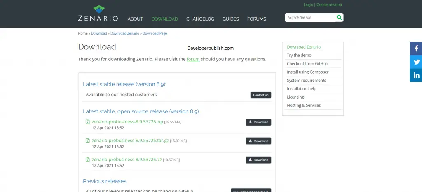This screenshot has height=192, width=422.
Task: Download the probusiness .7z file
Action: click(258, 160)
